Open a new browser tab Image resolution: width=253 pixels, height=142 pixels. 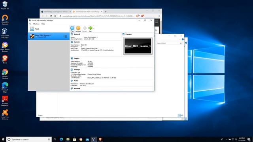click(106, 12)
